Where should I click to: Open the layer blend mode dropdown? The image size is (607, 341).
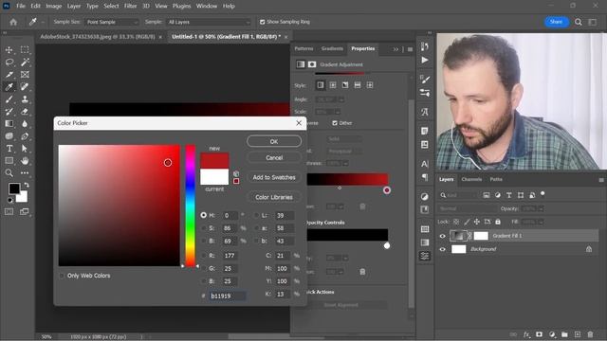pos(468,208)
